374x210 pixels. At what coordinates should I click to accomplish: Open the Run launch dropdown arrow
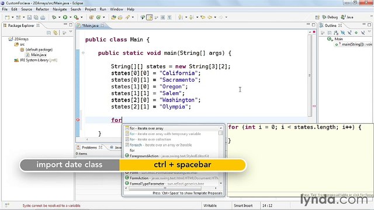click(70, 17)
